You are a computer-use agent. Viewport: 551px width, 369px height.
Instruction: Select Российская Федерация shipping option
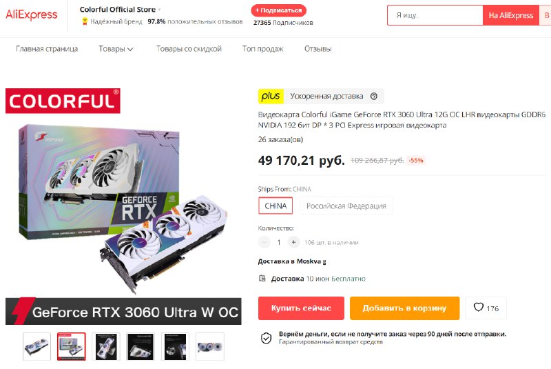tap(346, 206)
